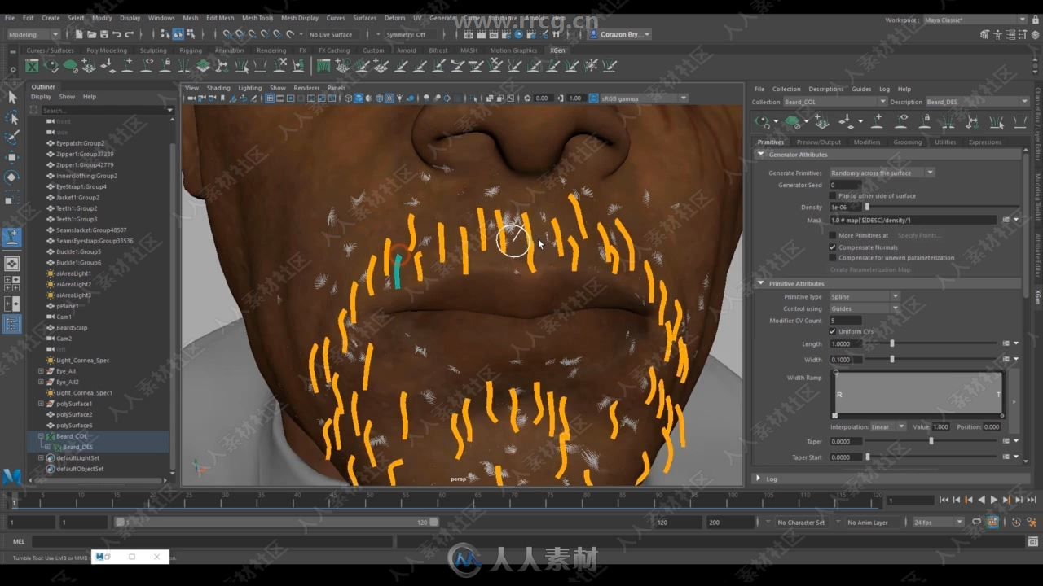Screen dimensions: 1043x586
Task: Click the viewport grid toggle icon
Action: tap(270, 98)
